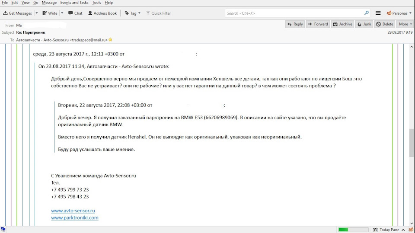Reply to this message
Image resolution: width=415 pixels, height=233 pixels.
pos(295,24)
